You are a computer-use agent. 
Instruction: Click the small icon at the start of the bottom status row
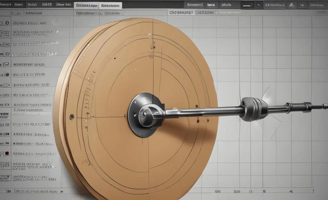9,191
